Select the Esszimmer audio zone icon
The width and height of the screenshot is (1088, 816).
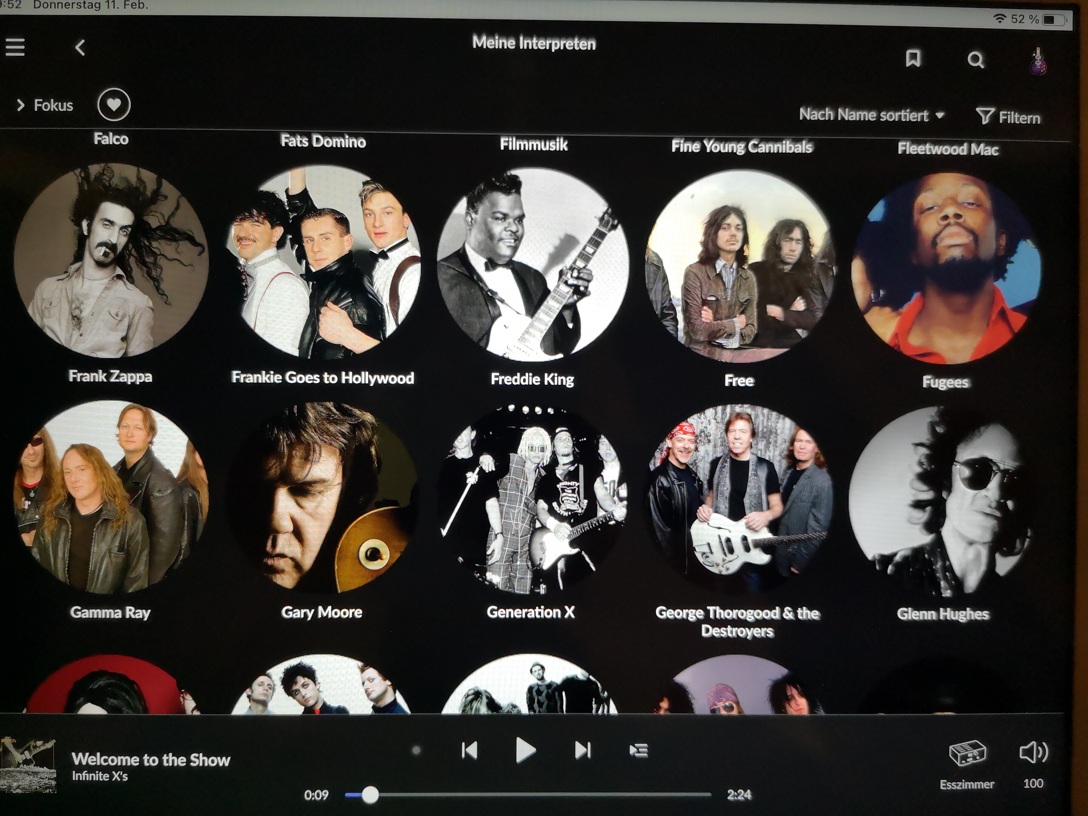[x=967, y=753]
